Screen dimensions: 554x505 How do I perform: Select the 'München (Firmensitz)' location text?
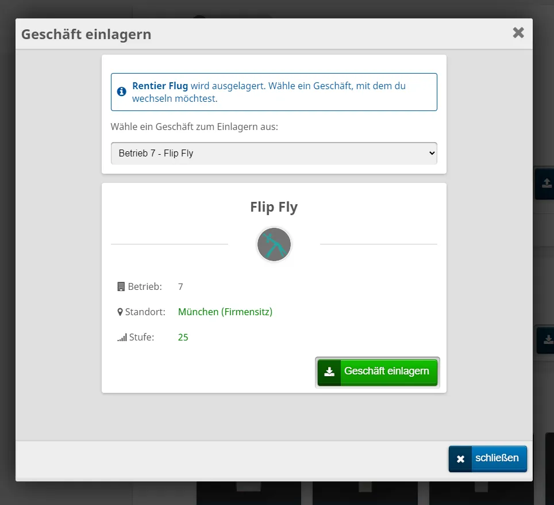[225, 312]
